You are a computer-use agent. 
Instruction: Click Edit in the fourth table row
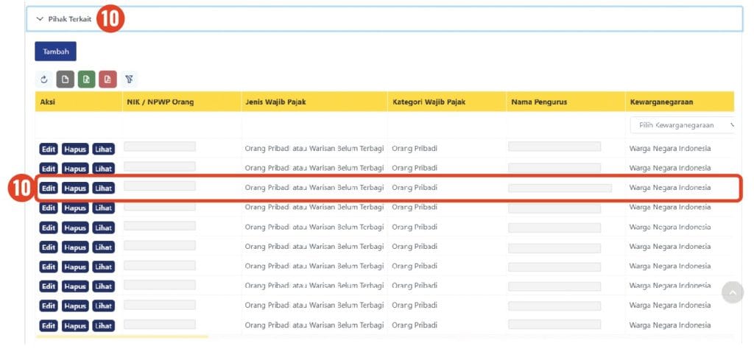point(49,208)
